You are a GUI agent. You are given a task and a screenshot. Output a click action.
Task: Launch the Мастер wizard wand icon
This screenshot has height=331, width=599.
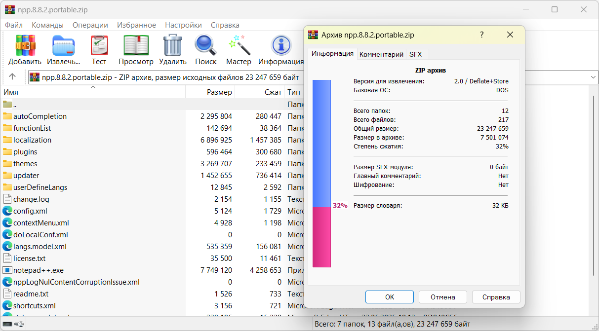[239, 45]
